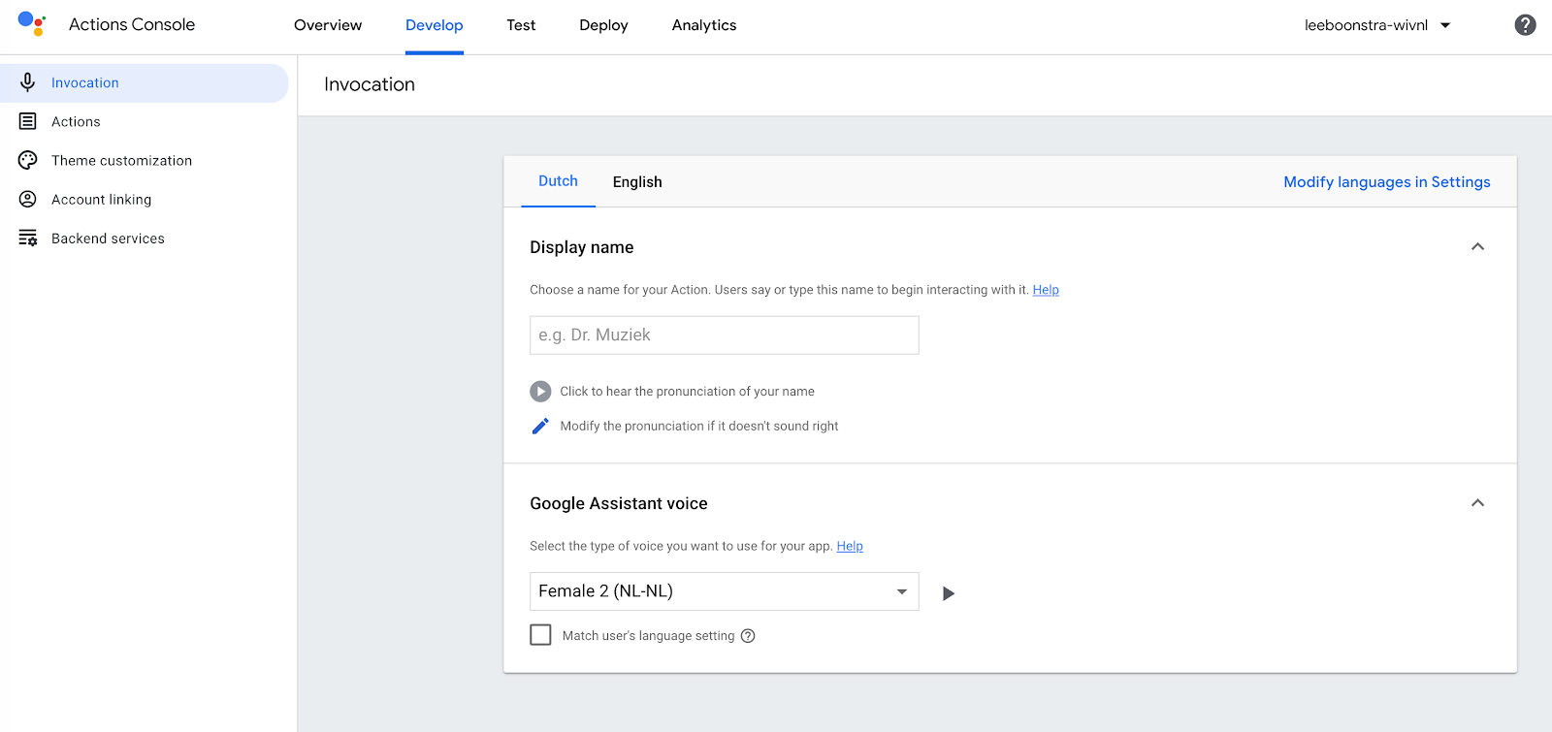Play the display name pronunciation

point(540,391)
